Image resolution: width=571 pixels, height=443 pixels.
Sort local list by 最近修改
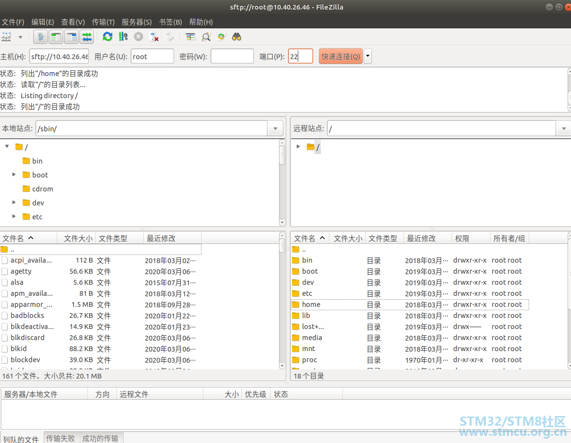pos(172,239)
